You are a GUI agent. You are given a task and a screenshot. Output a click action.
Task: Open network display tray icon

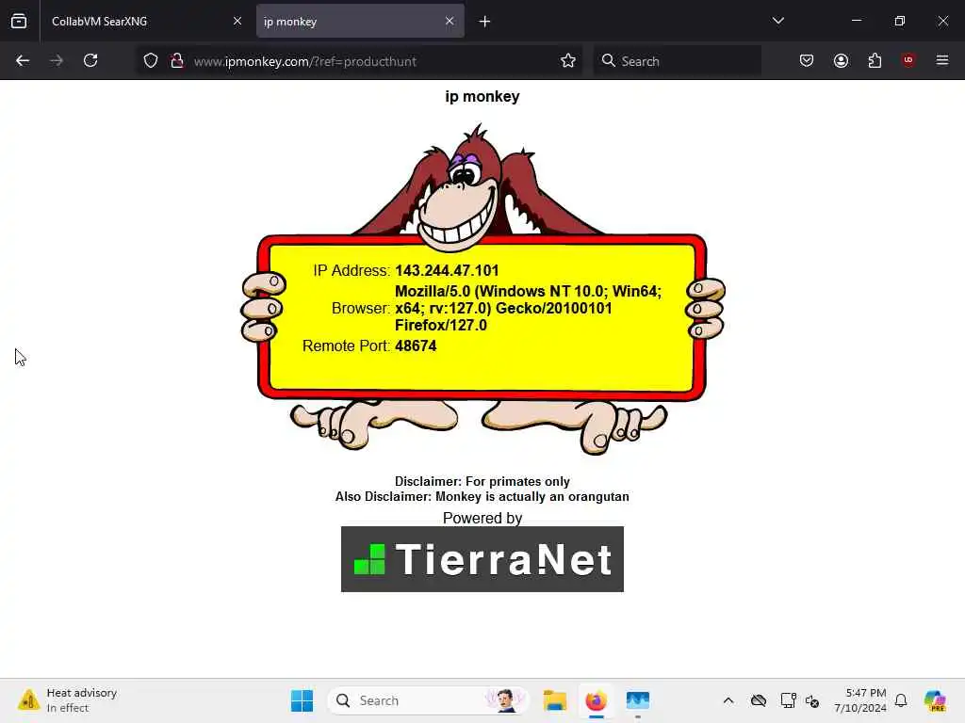[x=789, y=700]
